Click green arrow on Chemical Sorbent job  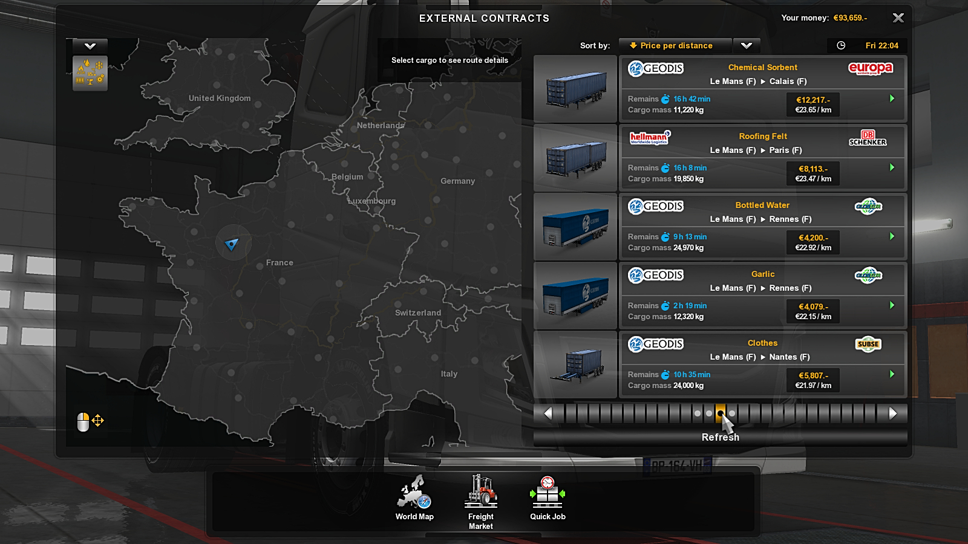892,99
